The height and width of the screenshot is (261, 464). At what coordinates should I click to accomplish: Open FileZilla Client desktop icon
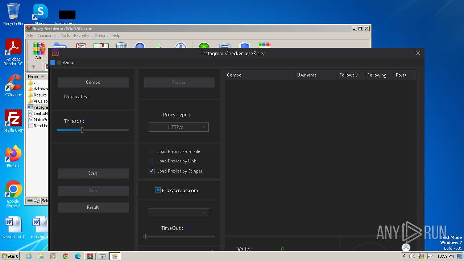(x=13, y=121)
